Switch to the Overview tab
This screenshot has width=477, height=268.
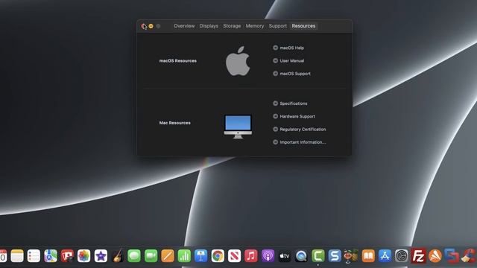pos(184,26)
